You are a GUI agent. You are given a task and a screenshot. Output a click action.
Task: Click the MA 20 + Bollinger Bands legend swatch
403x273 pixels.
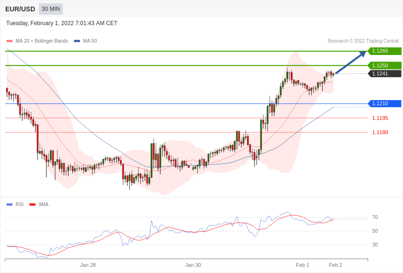9,41
